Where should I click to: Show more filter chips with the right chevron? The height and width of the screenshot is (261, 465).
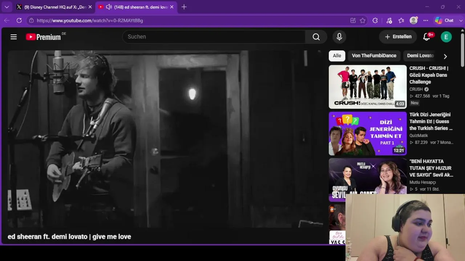click(445, 56)
